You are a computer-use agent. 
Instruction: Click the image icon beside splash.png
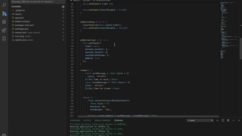tap(13, 40)
